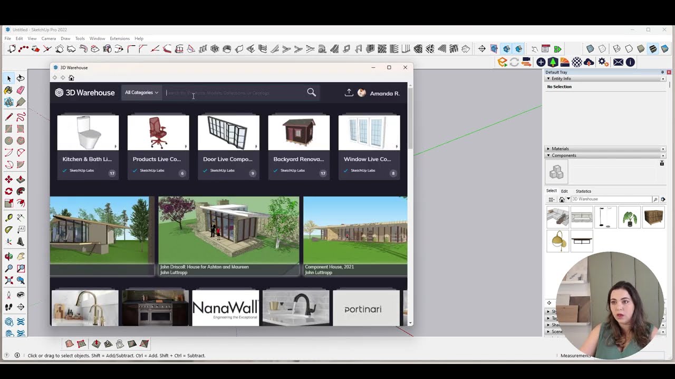Open the portinari catalog tile
Viewport: 675px width, 379px height.
(366, 308)
